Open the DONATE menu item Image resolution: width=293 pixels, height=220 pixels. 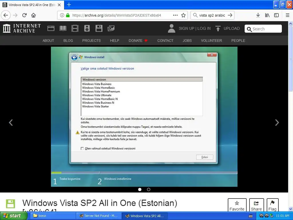(x=138, y=41)
